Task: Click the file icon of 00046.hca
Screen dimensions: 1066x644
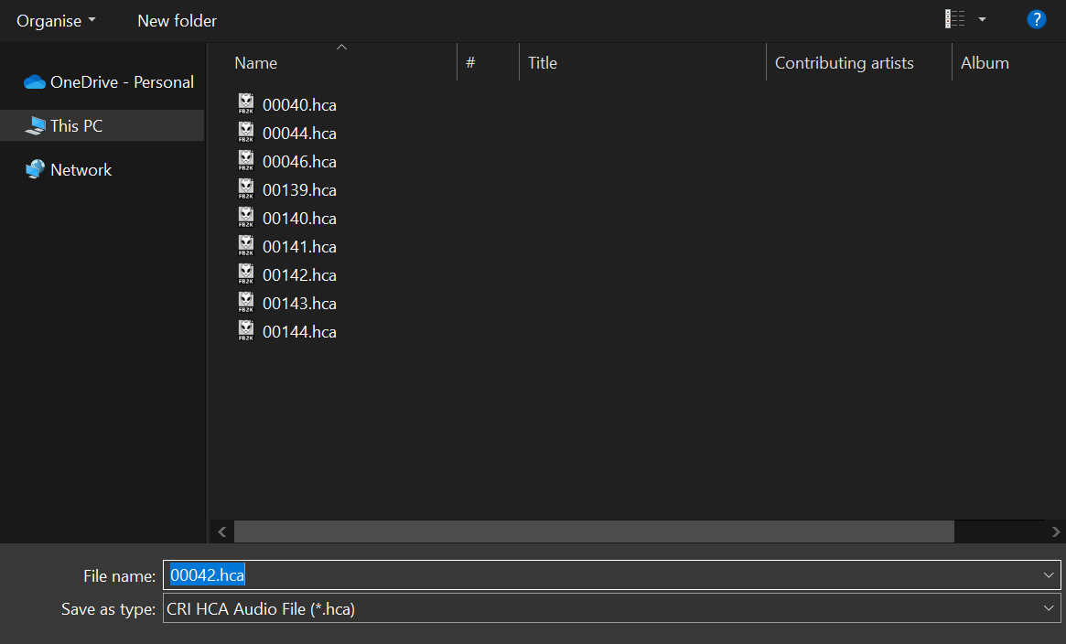Action: (245, 161)
